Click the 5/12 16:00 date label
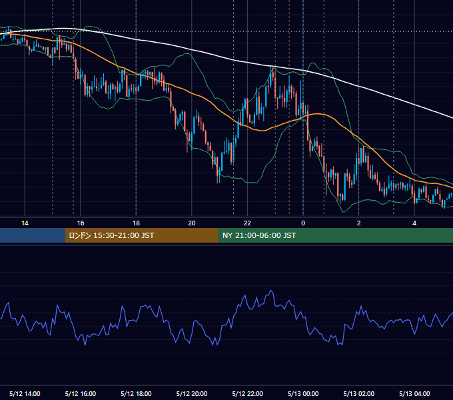Viewport: 453px width, 400px height. 81,393
